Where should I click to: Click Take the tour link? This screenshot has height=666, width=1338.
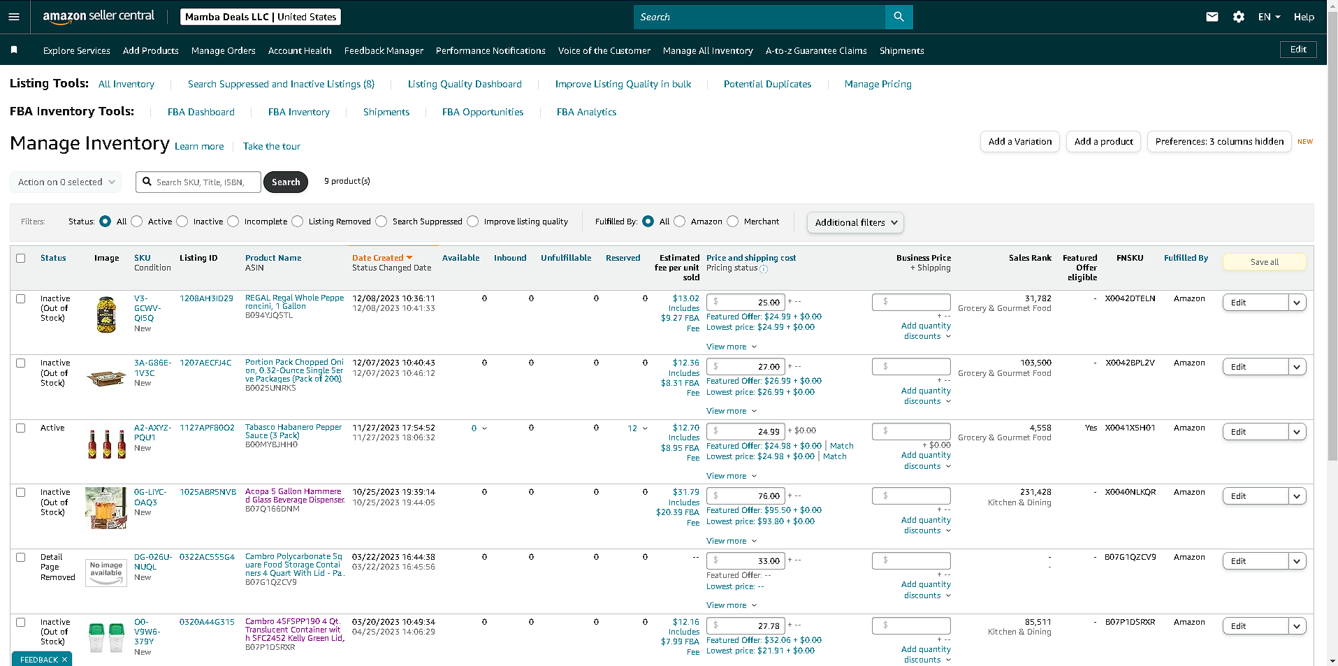(x=272, y=146)
